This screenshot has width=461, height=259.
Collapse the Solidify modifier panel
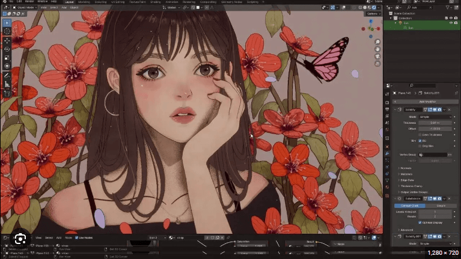click(395, 109)
